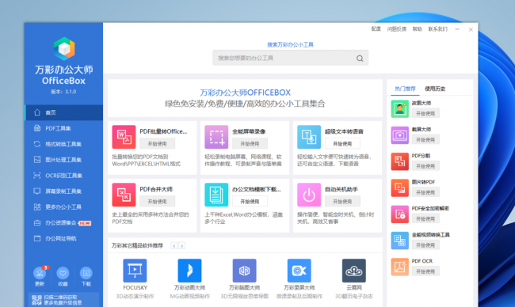Click 开始使用 next to 截屏大师

pyautogui.click(x=425, y=140)
